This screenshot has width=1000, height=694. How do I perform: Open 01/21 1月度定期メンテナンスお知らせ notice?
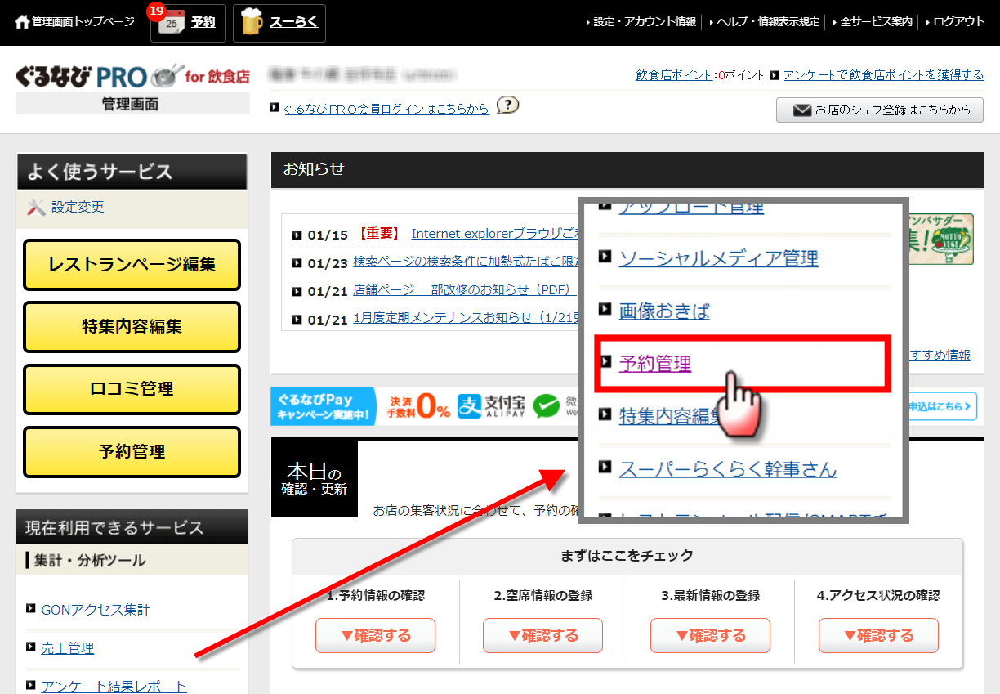[466, 319]
